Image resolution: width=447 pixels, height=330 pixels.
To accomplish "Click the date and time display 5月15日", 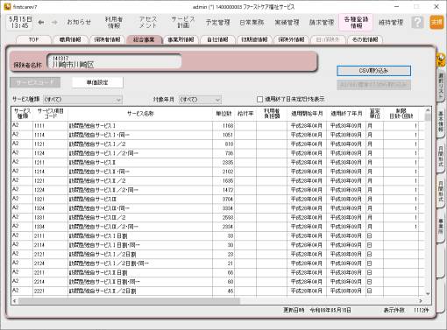I will coord(20,22).
